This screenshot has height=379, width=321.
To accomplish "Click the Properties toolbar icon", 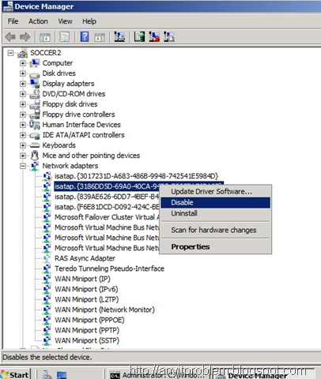I will (x=65, y=37).
